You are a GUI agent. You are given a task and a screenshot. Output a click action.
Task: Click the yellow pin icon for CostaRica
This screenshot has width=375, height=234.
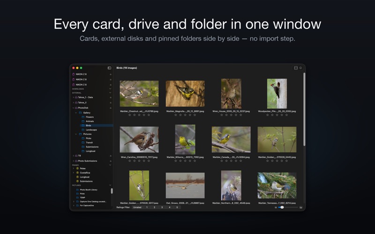[x=77, y=173]
